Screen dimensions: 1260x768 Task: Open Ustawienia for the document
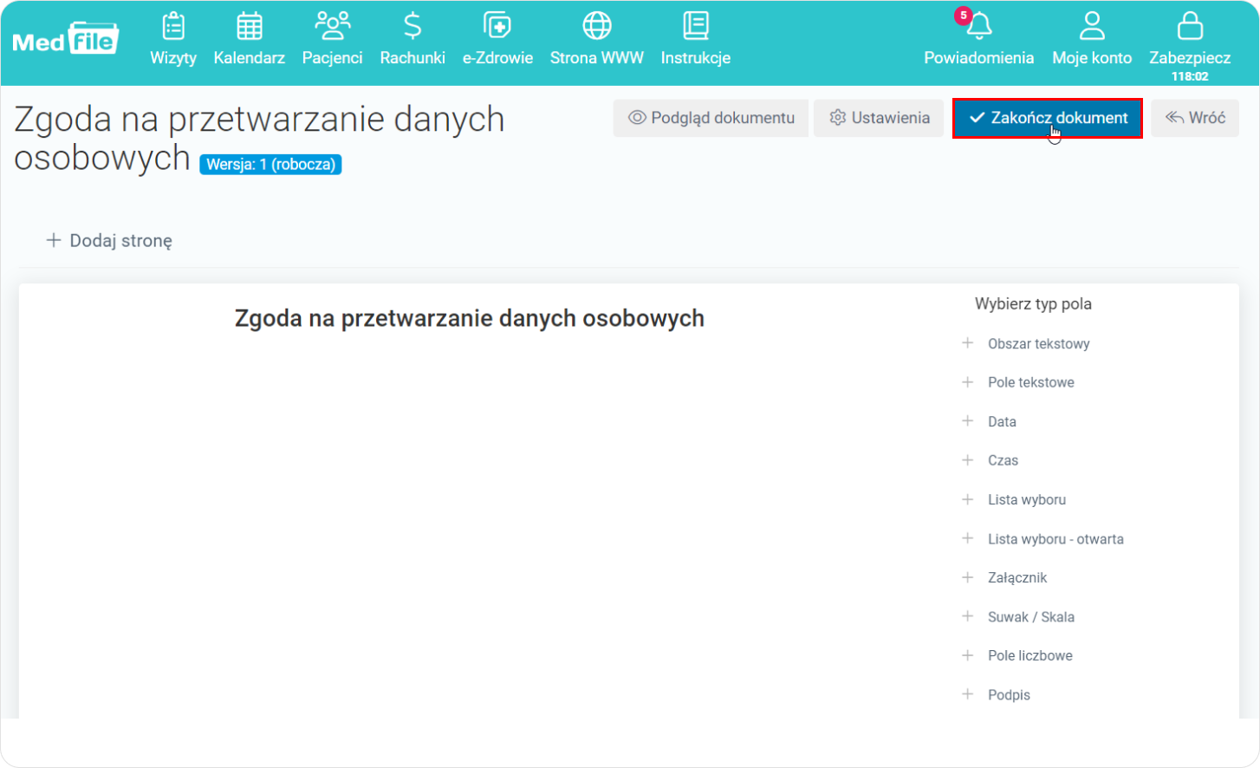[x=879, y=118]
